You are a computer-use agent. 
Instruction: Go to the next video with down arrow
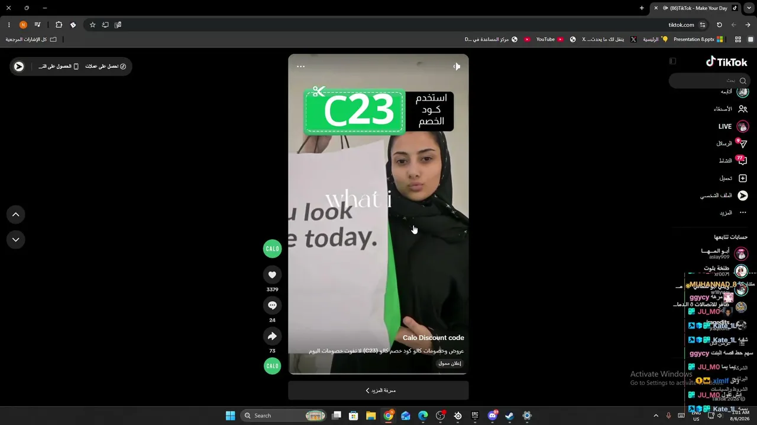(x=16, y=240)
